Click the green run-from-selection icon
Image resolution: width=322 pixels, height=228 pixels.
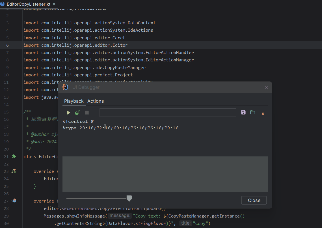pos(78,113)
